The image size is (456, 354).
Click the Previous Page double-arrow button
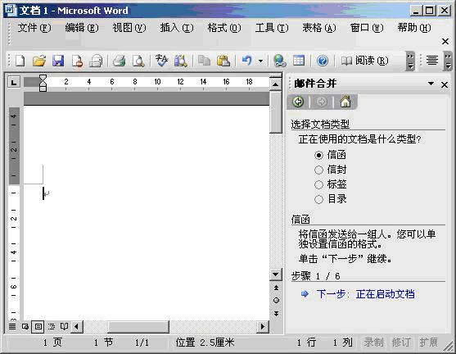coord(276,288)
